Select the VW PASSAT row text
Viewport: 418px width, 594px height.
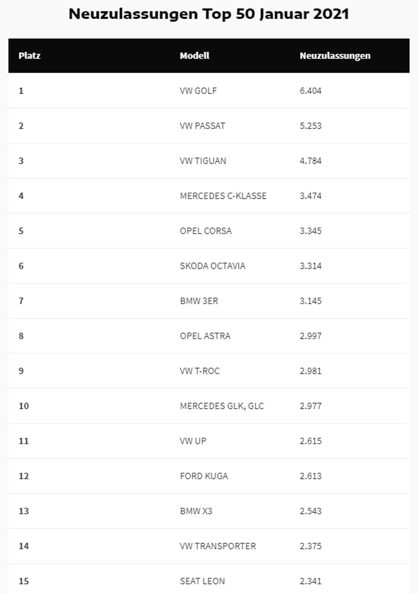click(x=202, y=126)
